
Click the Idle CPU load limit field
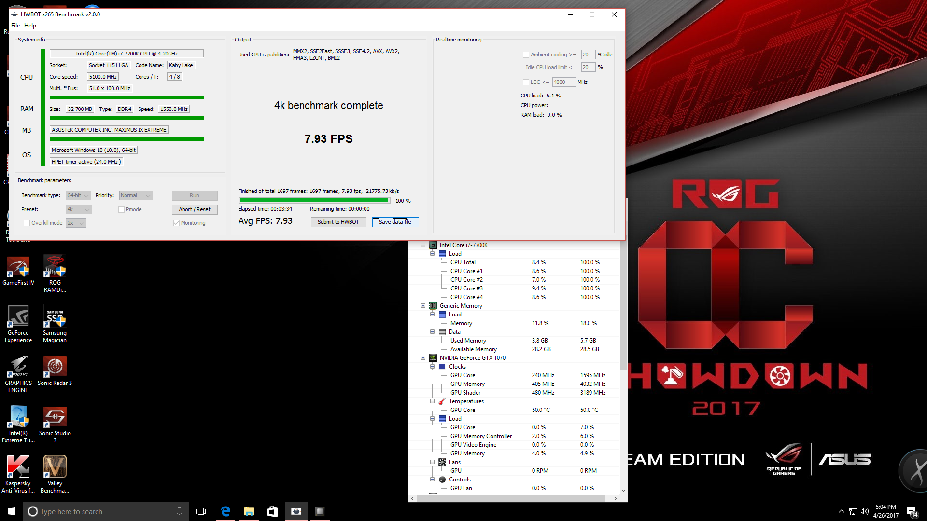[x=588, y=67]
